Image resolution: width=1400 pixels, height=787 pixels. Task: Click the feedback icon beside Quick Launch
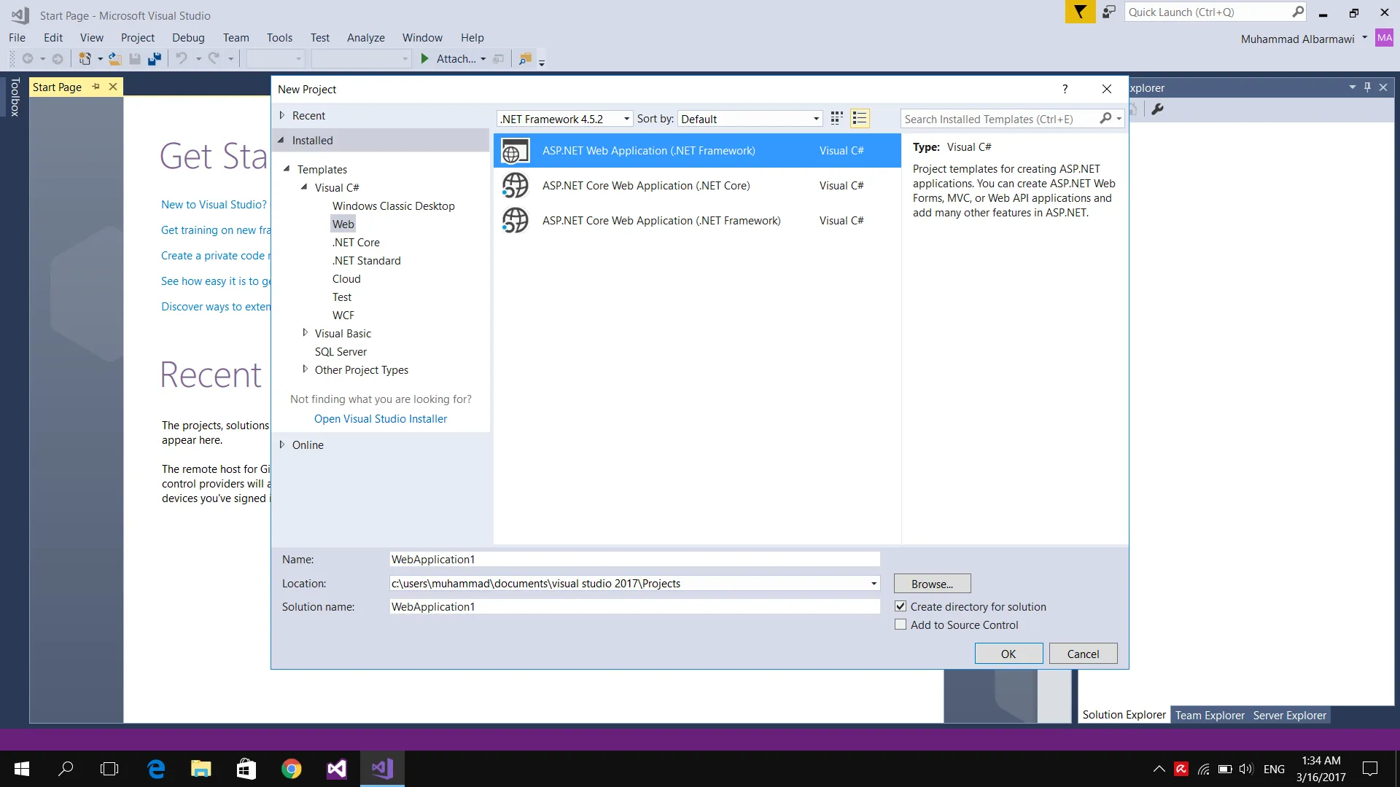coord(1109,12)
